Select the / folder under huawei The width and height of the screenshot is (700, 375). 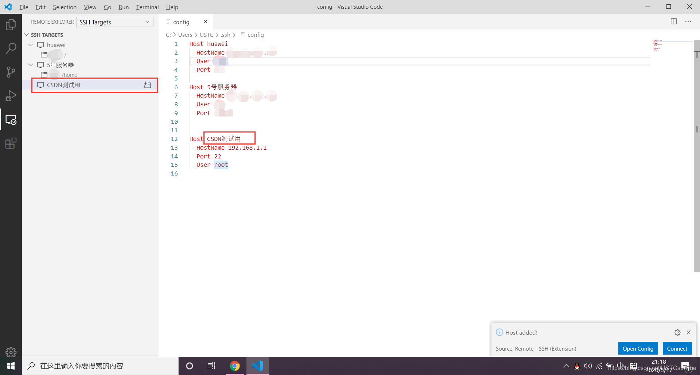coord(90,55)
